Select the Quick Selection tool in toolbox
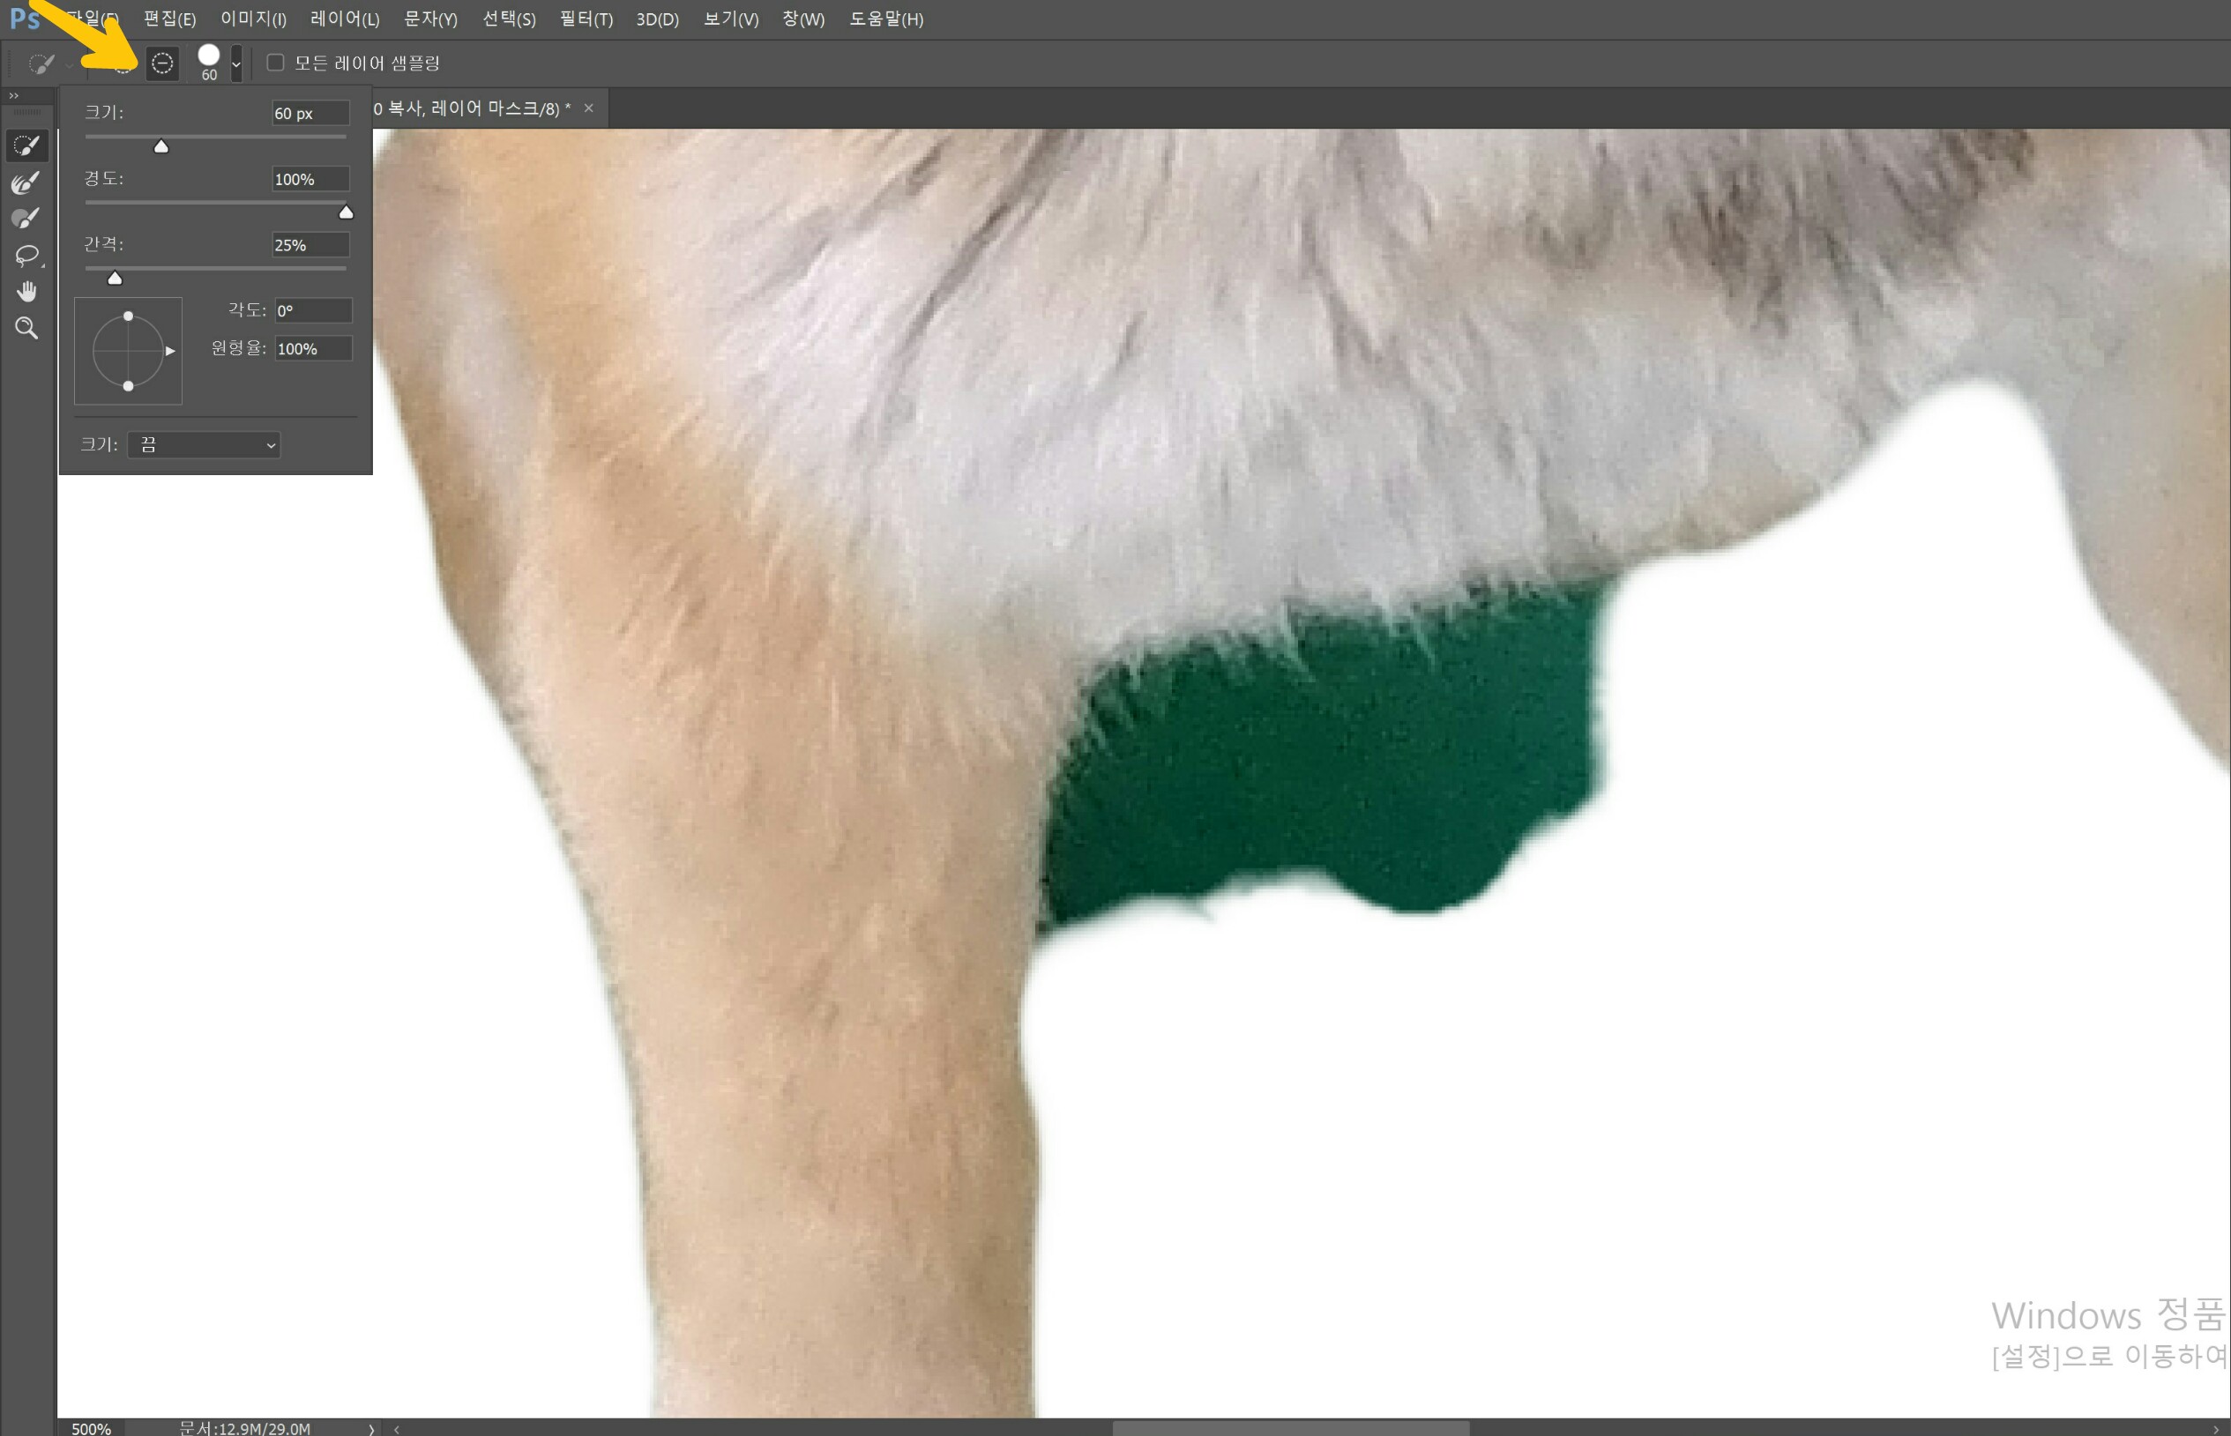Viewport: 2231px width, 1436px height. point(26,145)
